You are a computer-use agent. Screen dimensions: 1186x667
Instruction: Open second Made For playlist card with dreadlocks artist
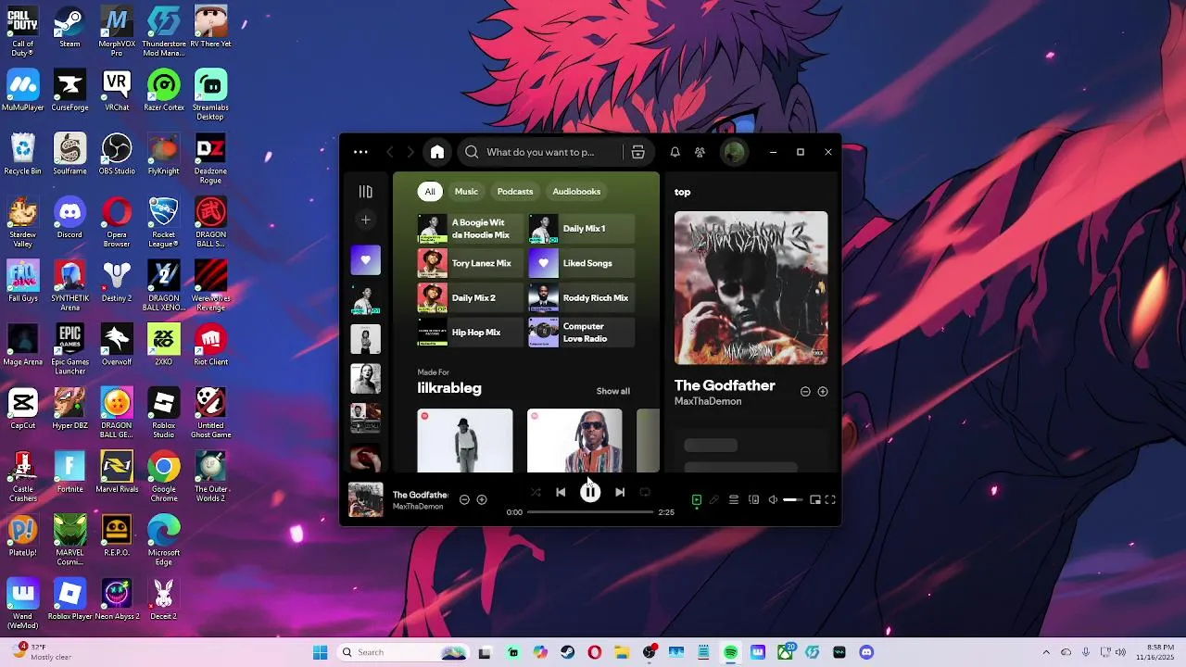coord(574,441)
